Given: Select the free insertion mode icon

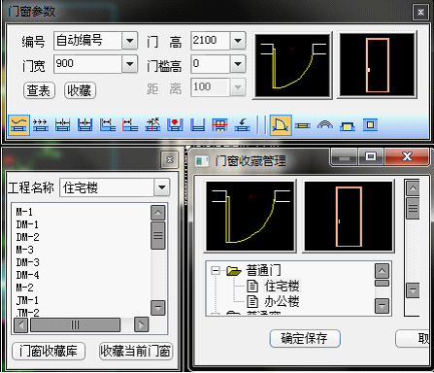Looking at the screenshot, I should [18, 125].
